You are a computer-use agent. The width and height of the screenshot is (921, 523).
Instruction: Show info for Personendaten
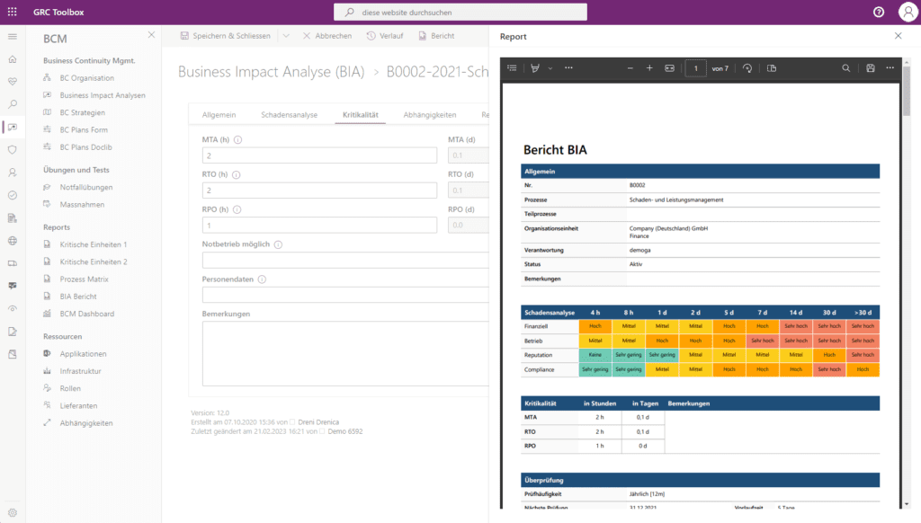262,279
